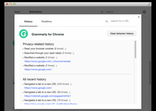The height and width of the screenshot is (111, 156).
Task: Delete 'Read your browser cookies' entry via trash icon
Action: click(66, 49)
